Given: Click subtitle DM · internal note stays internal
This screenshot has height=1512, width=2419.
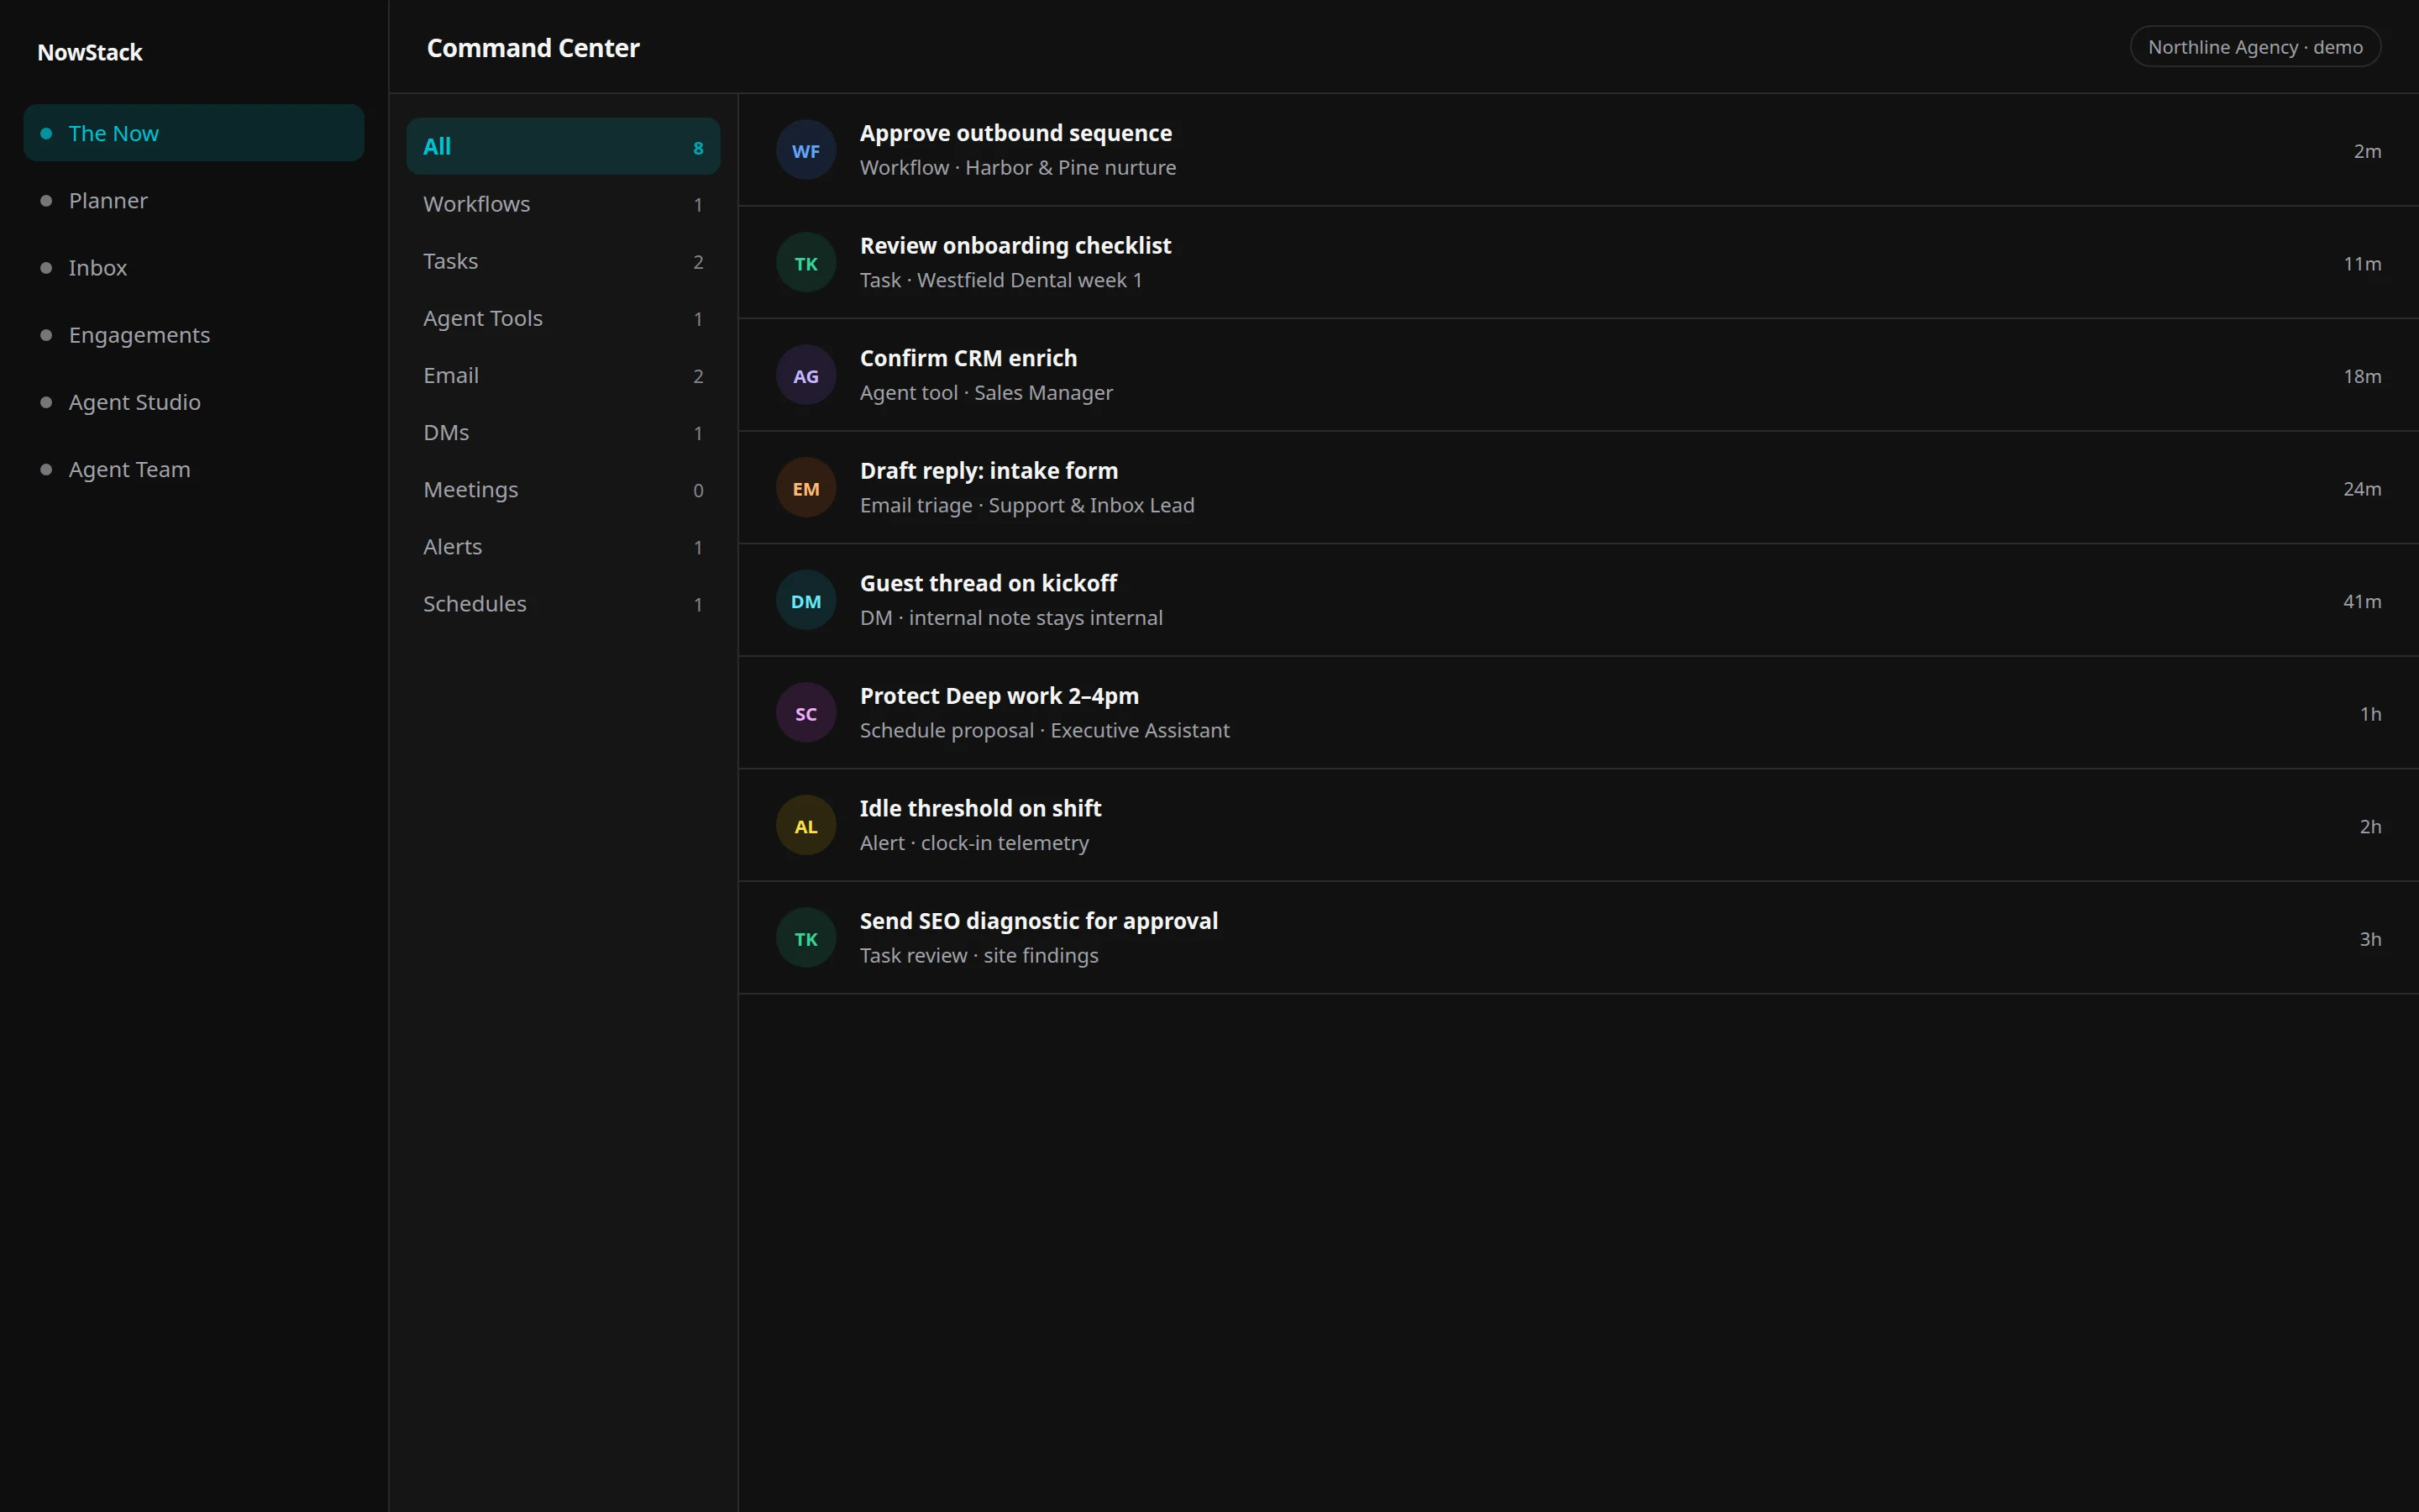Looking at the screenshot, I should (x=1010, y=617).
